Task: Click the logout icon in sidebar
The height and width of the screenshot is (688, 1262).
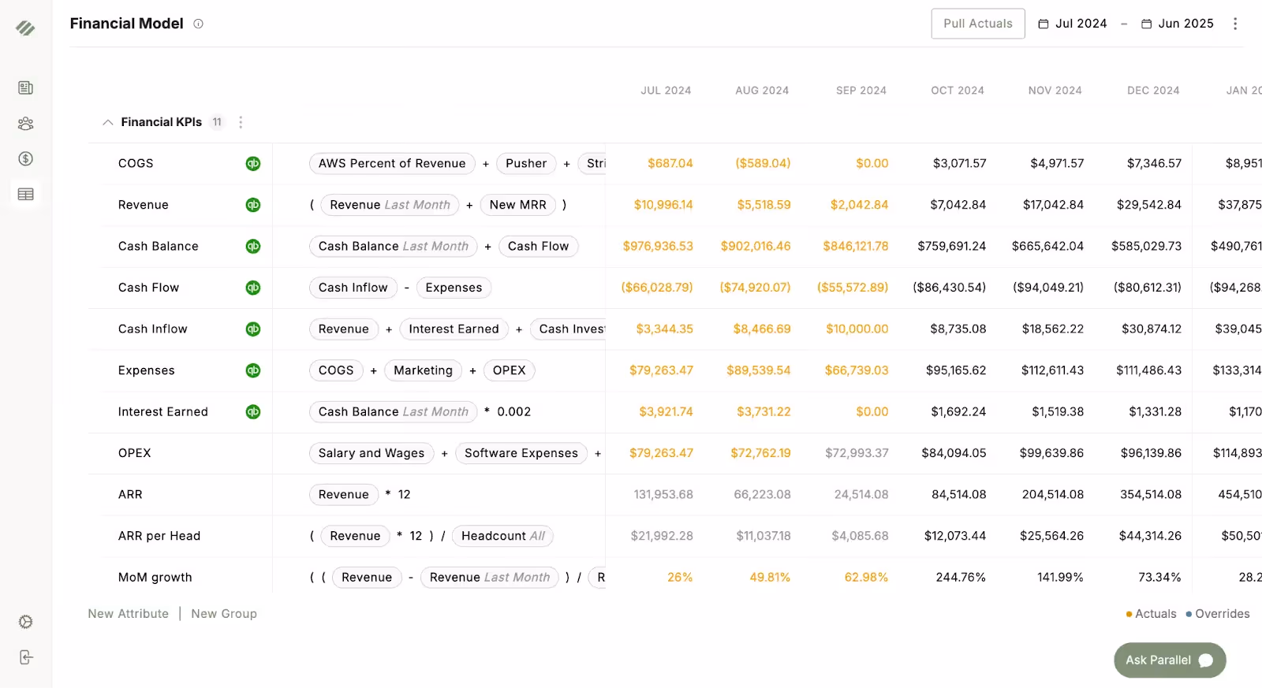Action: (25, 657)
